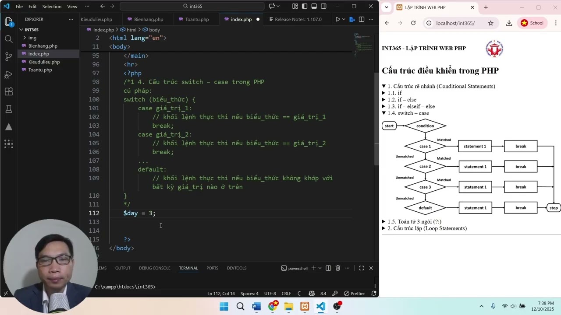
Task: Open the Testing flask view
Action: click(x=8, y=109)
